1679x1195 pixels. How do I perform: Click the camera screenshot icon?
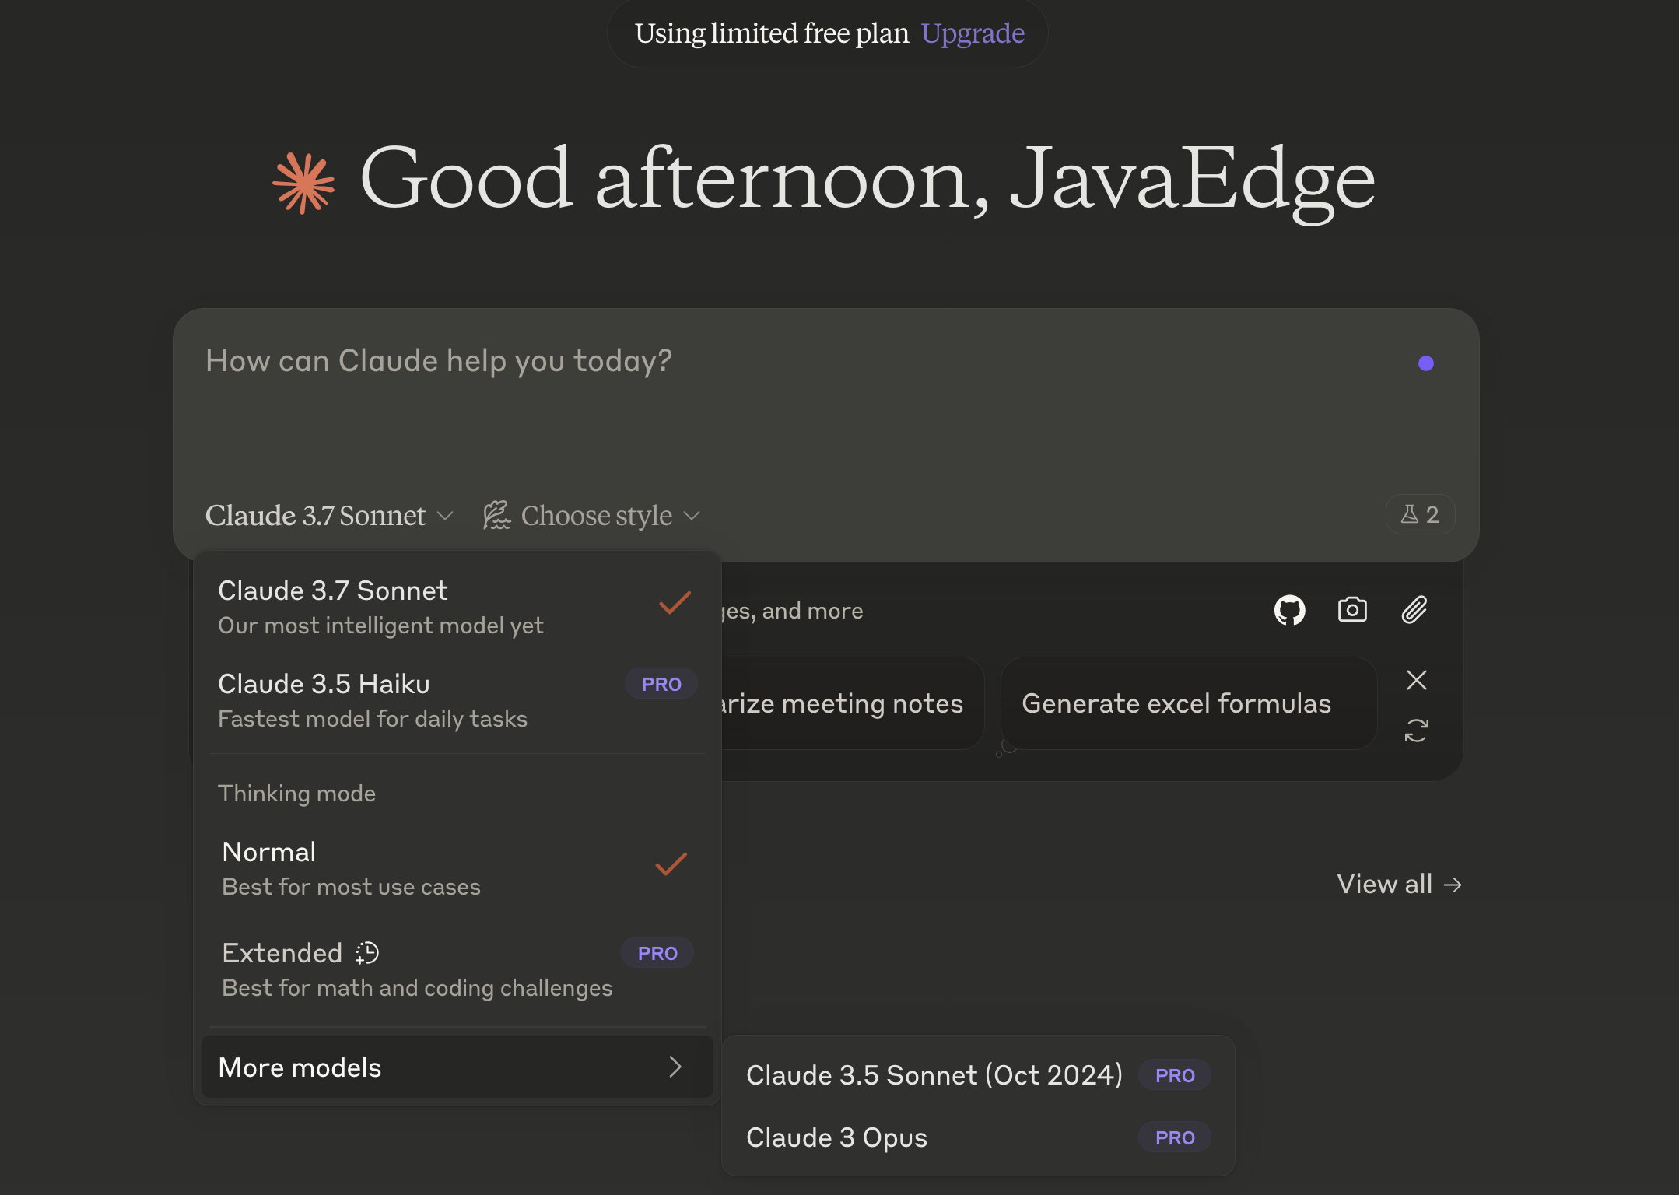1352,610
